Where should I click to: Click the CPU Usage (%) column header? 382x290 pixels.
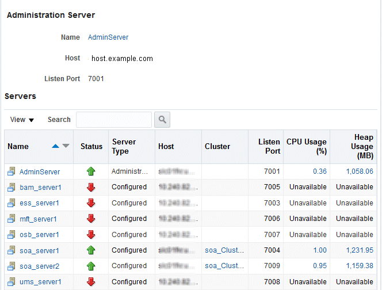click(x=307, y=147)
